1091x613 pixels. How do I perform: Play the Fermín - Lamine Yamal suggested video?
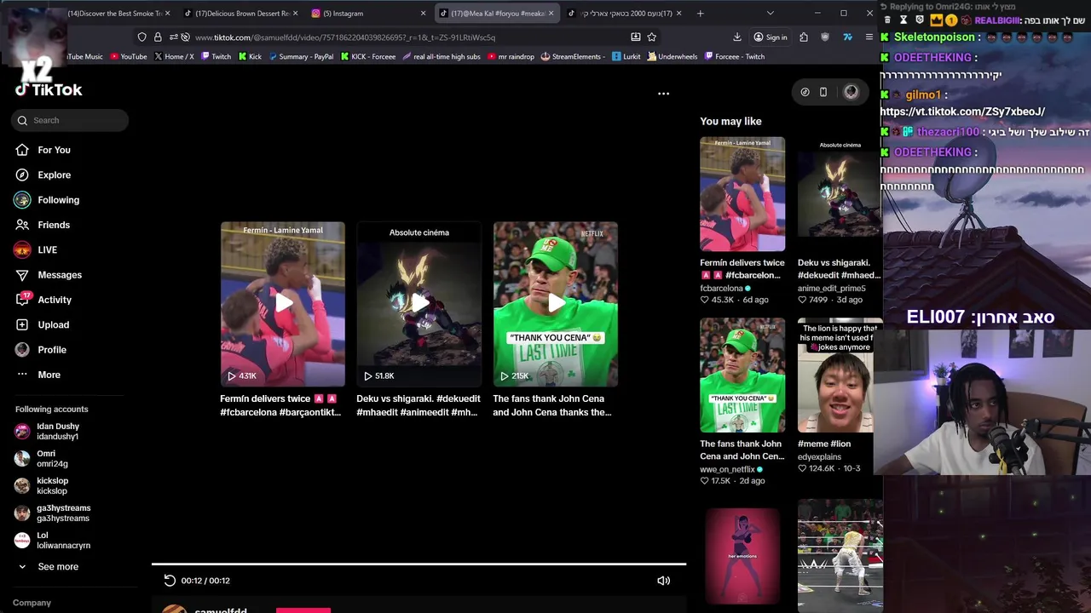pyautogui.click(x=283, y=304)
